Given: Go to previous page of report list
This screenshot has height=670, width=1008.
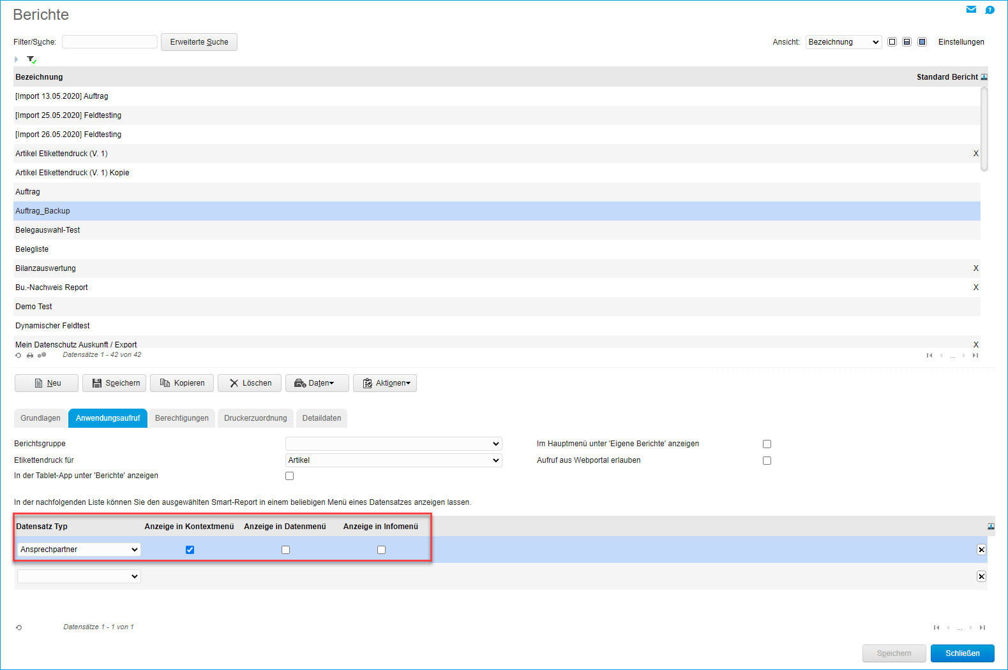Looking at the screenshot, I should (x=941, y=356).
